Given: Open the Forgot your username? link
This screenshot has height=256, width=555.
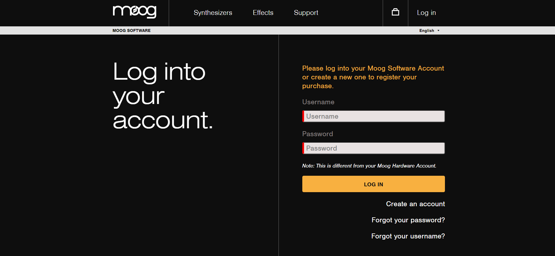Looking at the screenshot, I should tap(408, 236).
